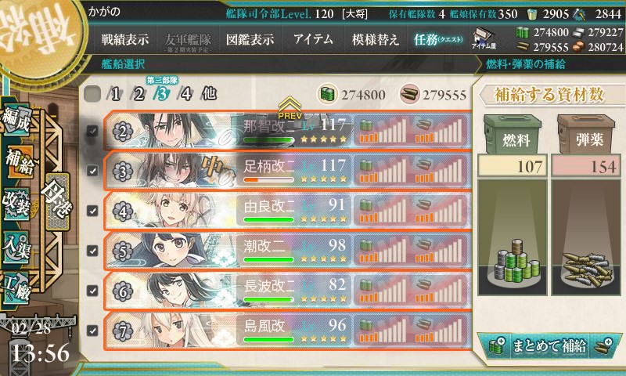Uncheck the 那智改二 ship checkbox
Image resolution: width=626 pixels, height=376 pixels.
(92, 131)
